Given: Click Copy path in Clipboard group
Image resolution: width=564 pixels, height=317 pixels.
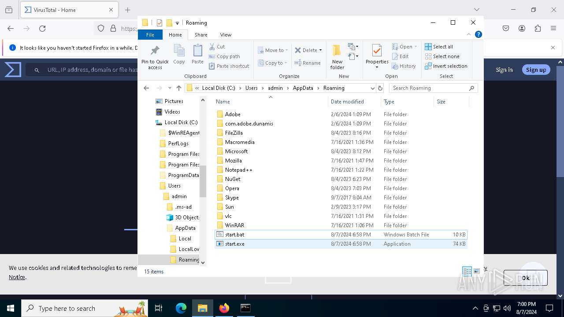Looking at the screenshot, I should click(224, 56).
